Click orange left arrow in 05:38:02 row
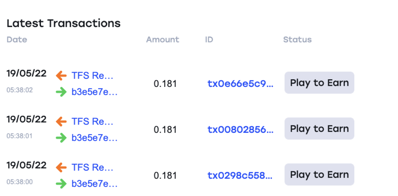The image size is (398, 196). (x=61, y=76)
